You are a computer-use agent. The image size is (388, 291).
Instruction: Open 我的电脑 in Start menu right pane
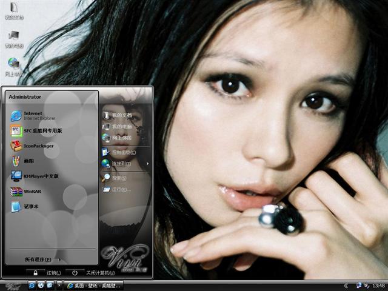[x=117, y=127]
